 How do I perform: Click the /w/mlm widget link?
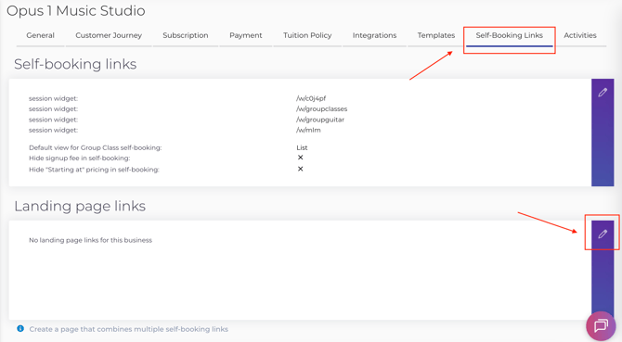(x=308, y=130)
